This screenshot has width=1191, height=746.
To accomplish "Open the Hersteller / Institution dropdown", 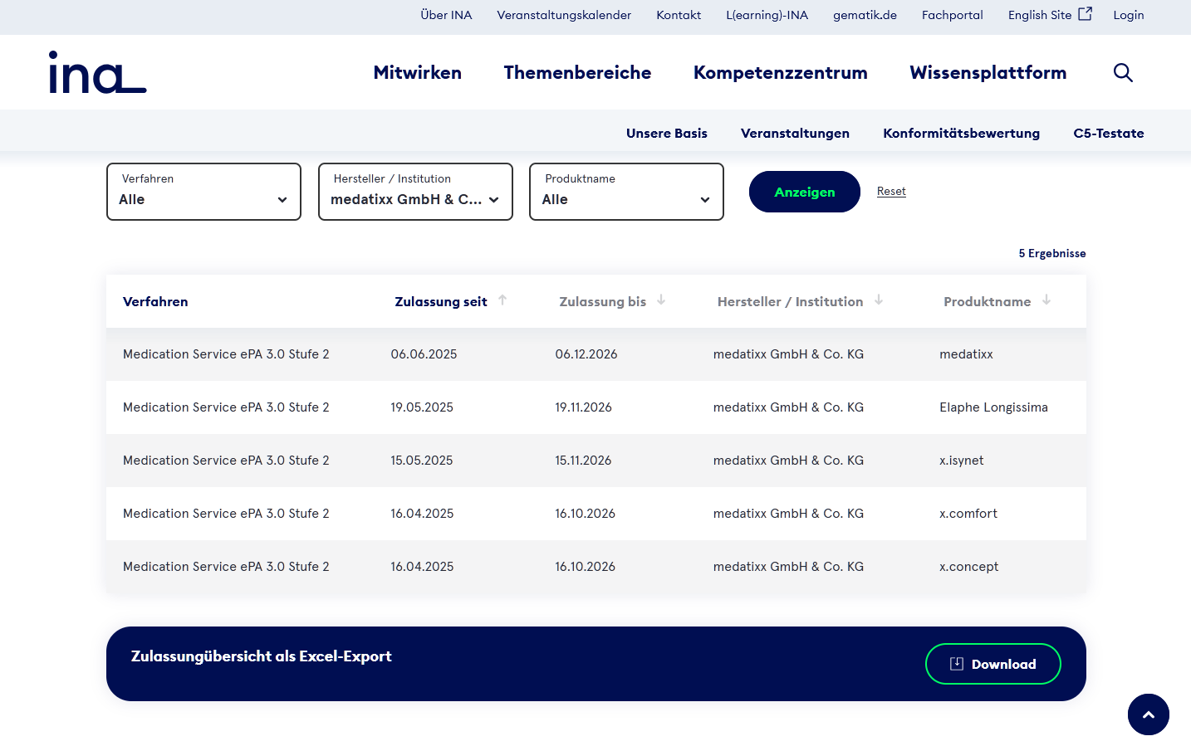I will [x=415, y=192].
